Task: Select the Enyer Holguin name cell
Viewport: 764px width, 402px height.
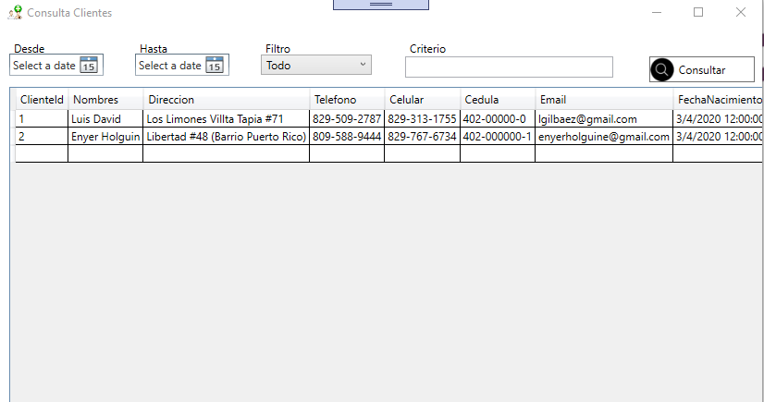Action: pos(105,136)
